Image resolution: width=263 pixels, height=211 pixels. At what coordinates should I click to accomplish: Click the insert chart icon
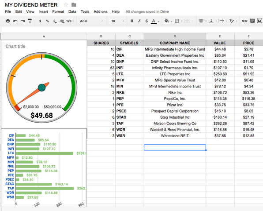(259, 21)
